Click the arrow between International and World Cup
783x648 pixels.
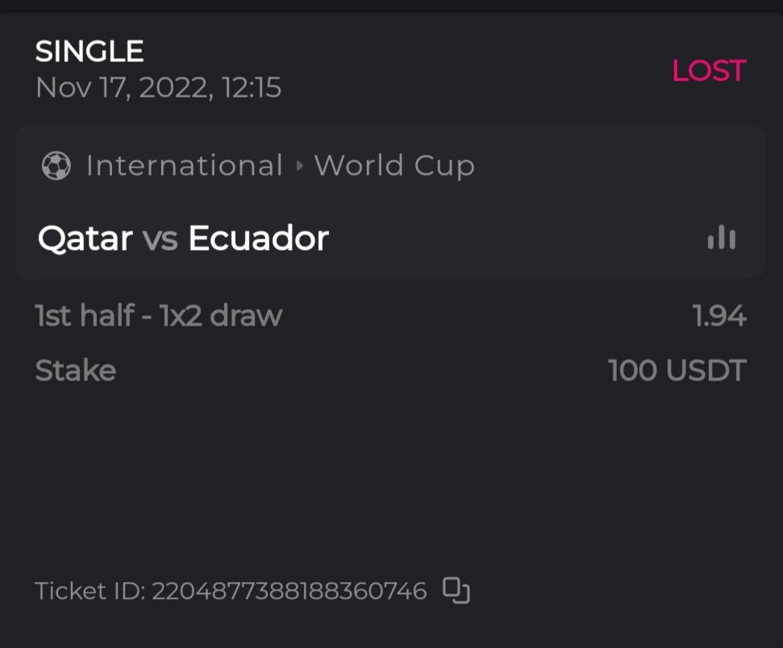click(x=299, y=166)
